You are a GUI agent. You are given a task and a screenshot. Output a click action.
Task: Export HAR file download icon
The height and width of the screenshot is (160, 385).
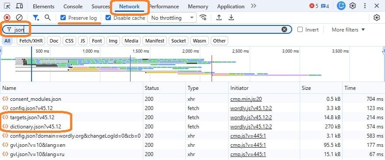231,18
